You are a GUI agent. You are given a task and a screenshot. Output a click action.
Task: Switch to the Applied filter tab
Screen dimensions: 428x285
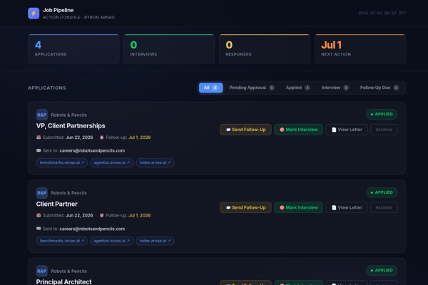(x=297, y=88)
